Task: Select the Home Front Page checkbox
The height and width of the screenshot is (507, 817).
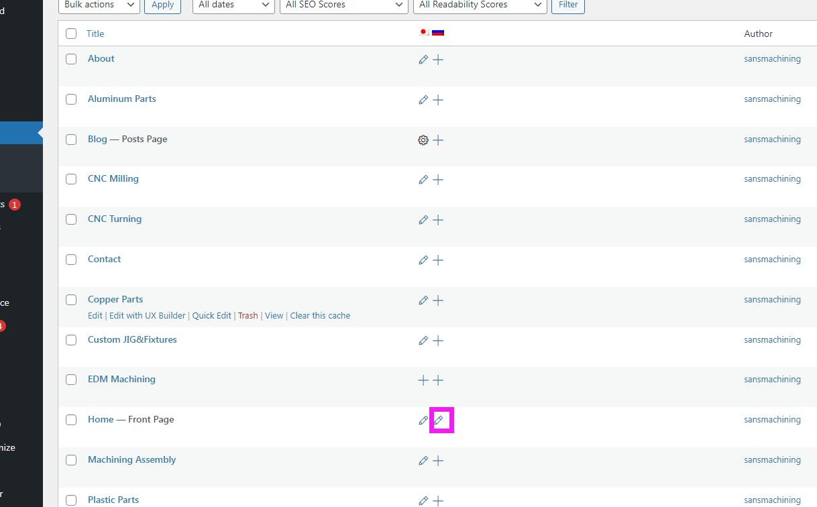Action: pyautogui.click(x=71, y=420)
